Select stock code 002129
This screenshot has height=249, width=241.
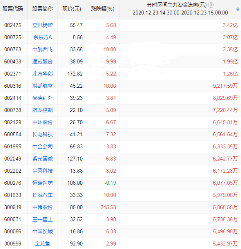click(x=13, y=122)
